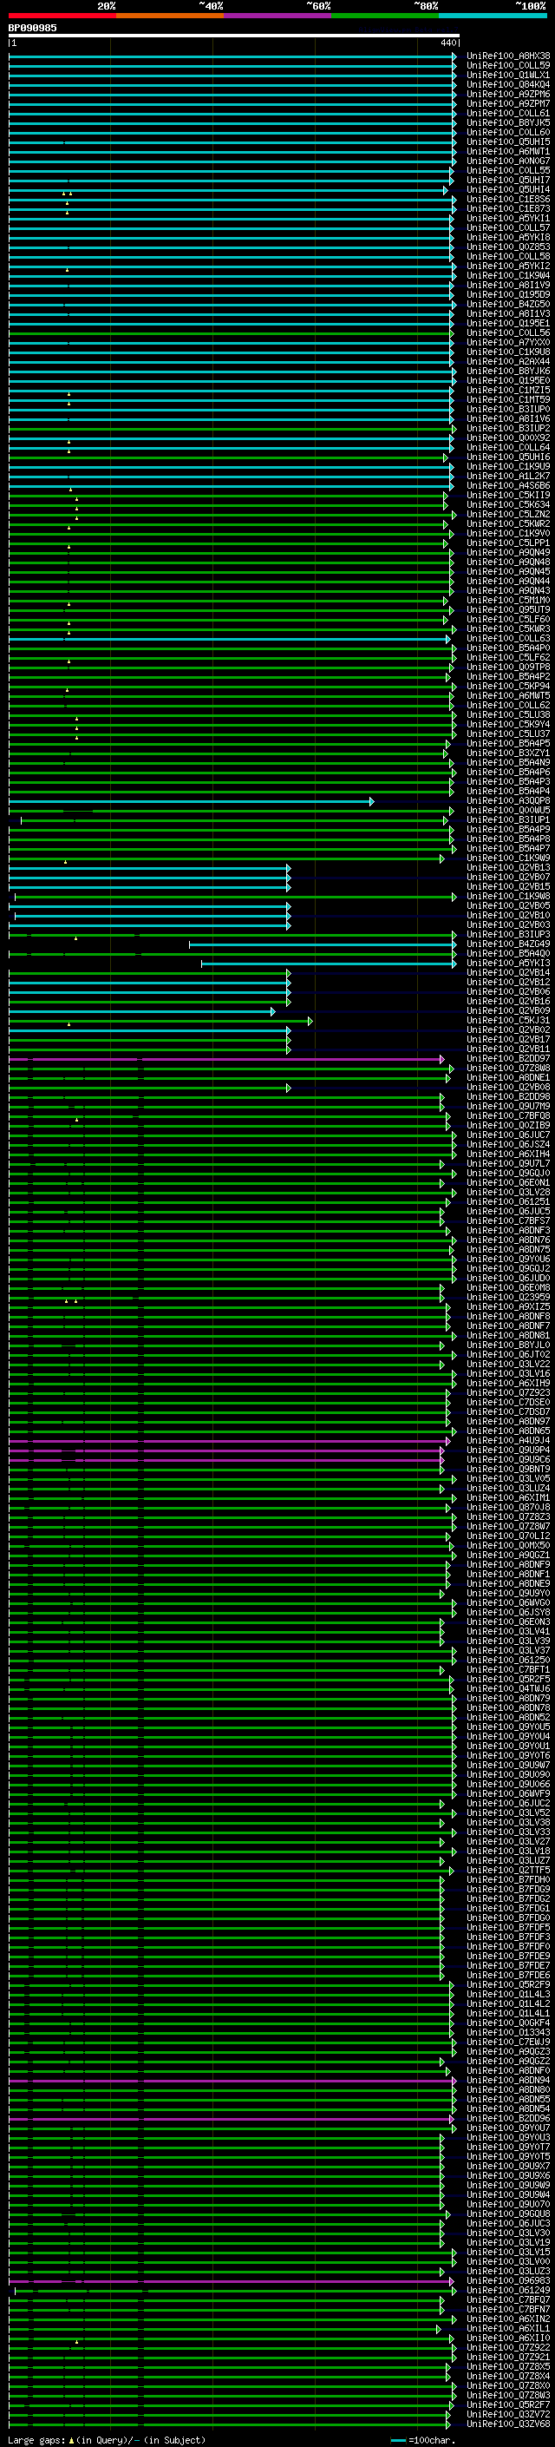555x2447 pixels.
Task: Open hit UniRef100_B8YJK5
Action: 508,122
